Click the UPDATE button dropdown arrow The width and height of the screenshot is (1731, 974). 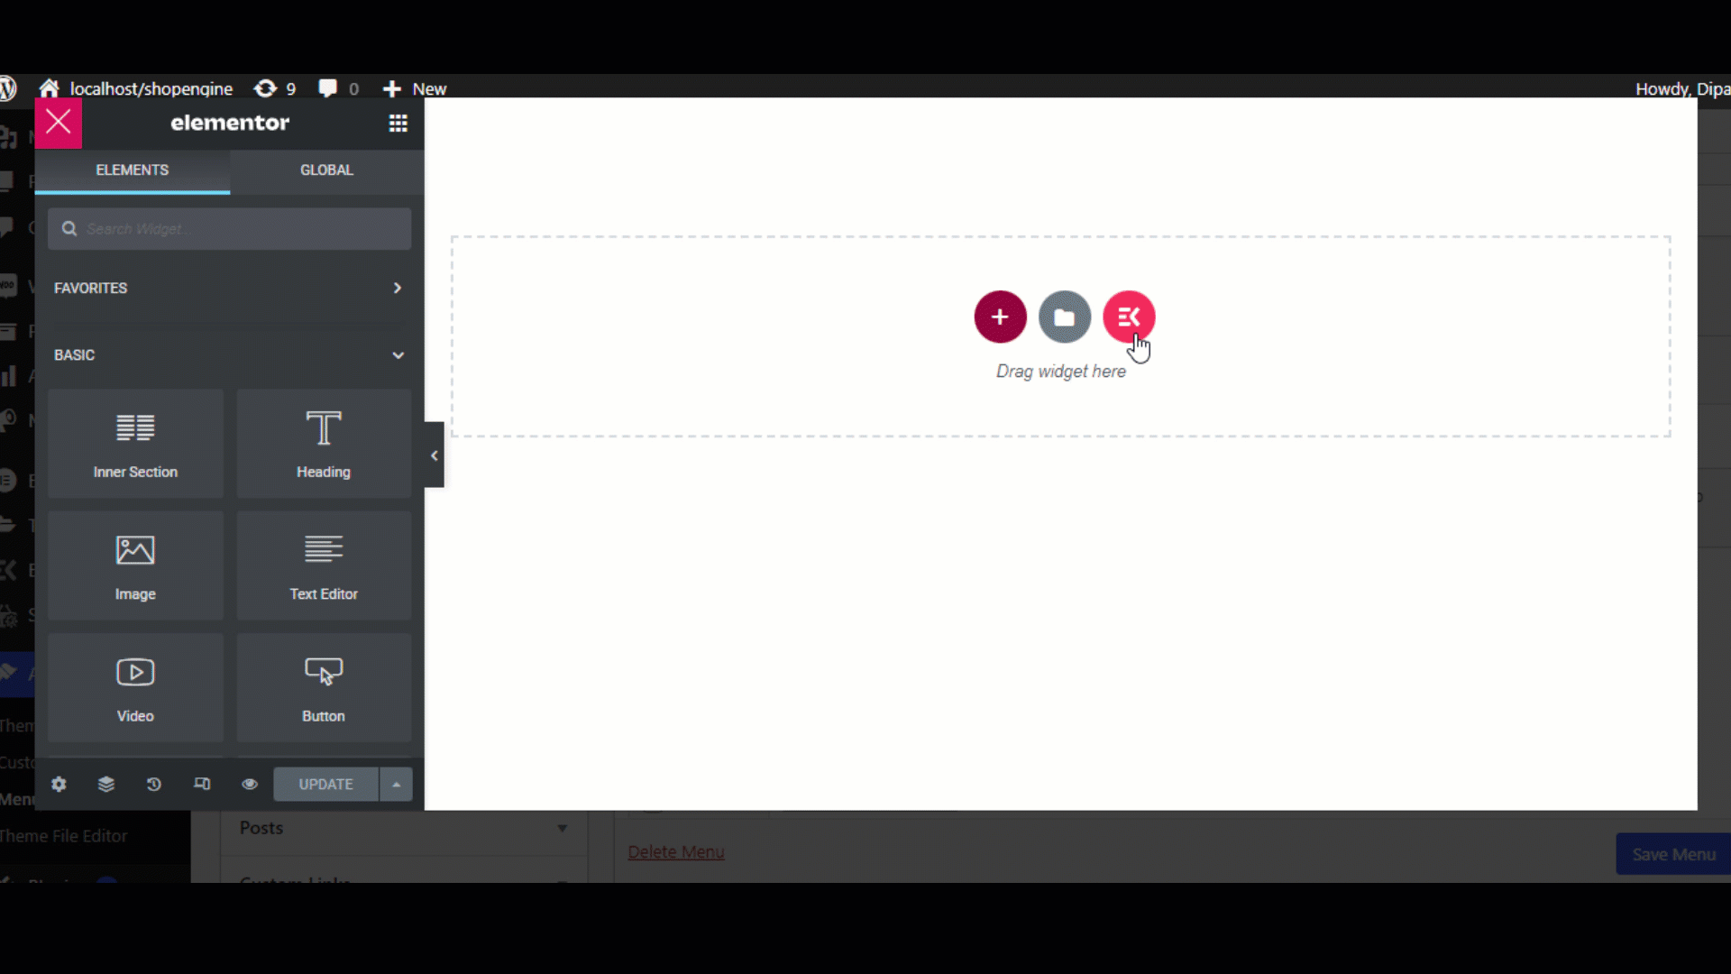click(x=396, y=784)
